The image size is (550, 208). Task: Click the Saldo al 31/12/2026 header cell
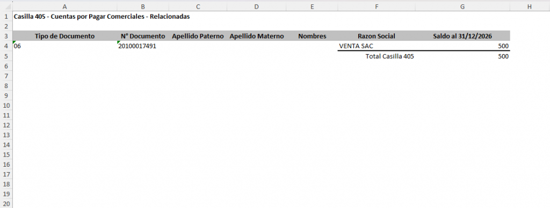[462, 36]
